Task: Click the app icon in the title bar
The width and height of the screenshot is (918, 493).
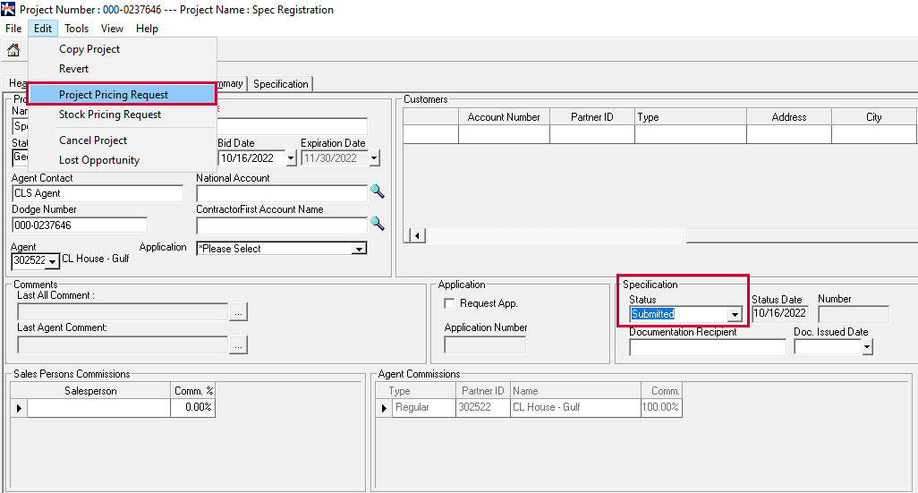Action: click(x=8, y=10)
